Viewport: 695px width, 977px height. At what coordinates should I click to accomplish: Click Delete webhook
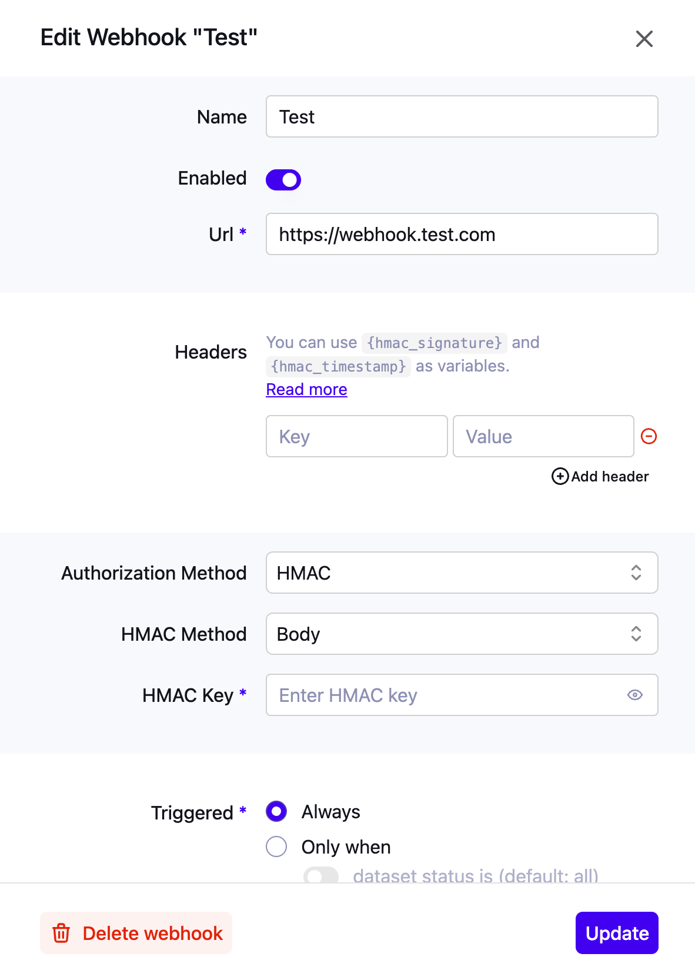point(135,933)
